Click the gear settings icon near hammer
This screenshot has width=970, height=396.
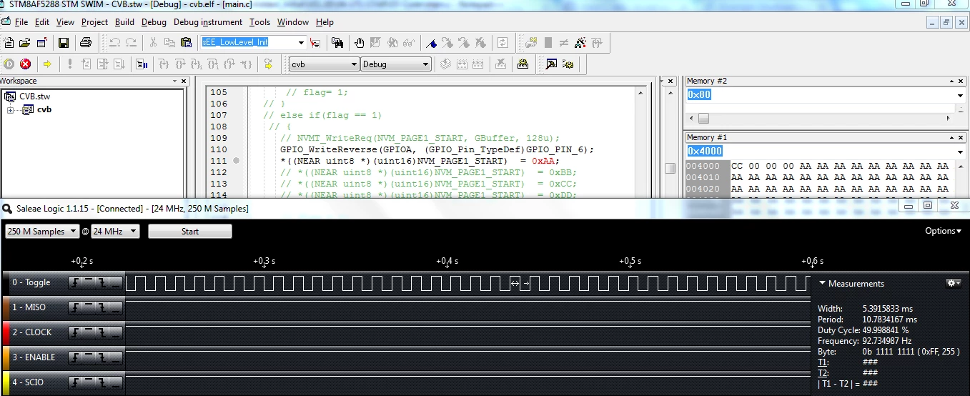tap(568, 64)
